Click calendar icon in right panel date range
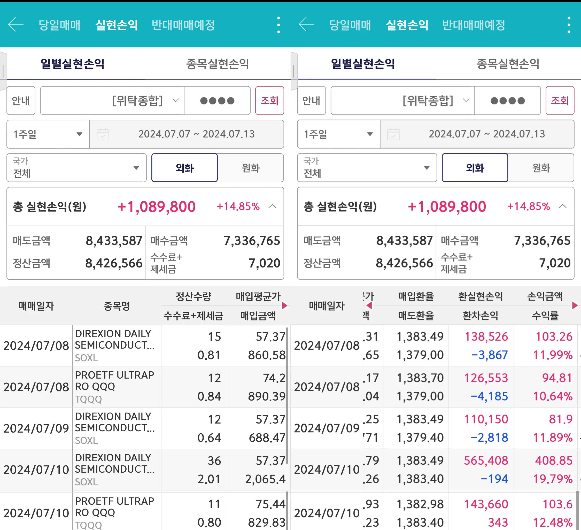 coord(393,134)
